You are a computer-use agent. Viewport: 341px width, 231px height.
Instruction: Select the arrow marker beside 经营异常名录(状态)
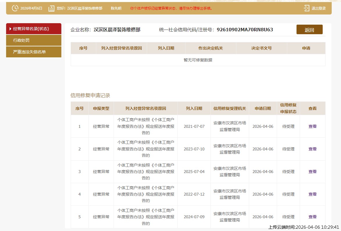[x=10, y=29]
